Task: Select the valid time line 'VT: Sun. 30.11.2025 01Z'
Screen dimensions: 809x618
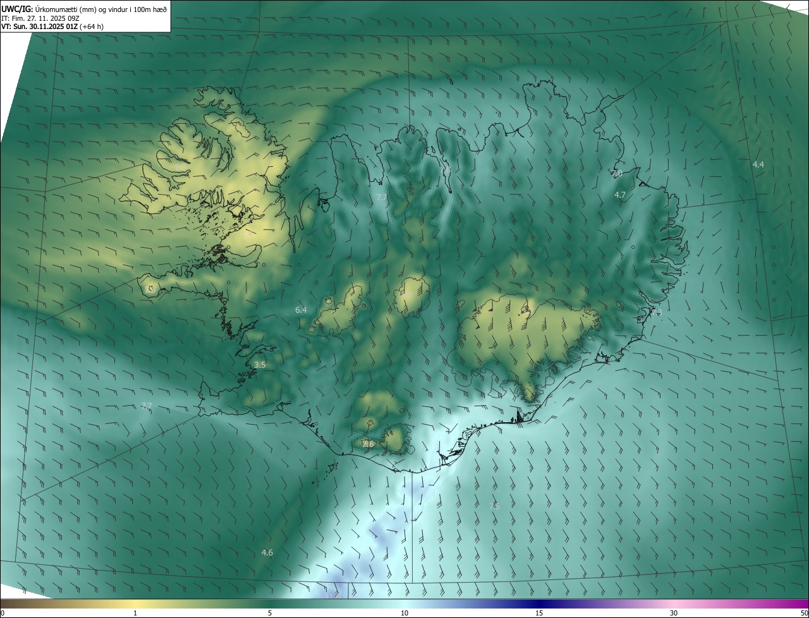Action: pyautogui.click(x=40, y=27)
